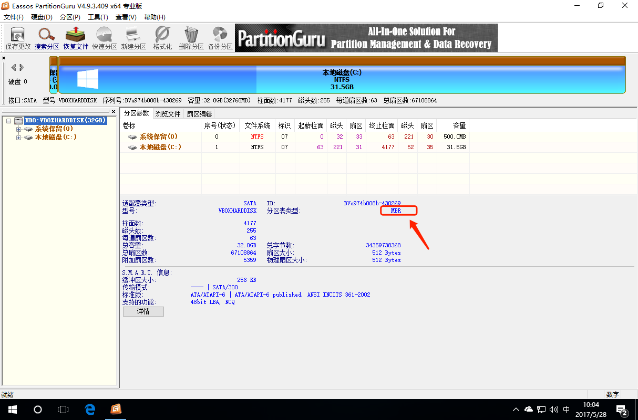Click the 终止柱面 column header
The width and height of the screenshot is (638, 420).
click(x=382, y=126)
